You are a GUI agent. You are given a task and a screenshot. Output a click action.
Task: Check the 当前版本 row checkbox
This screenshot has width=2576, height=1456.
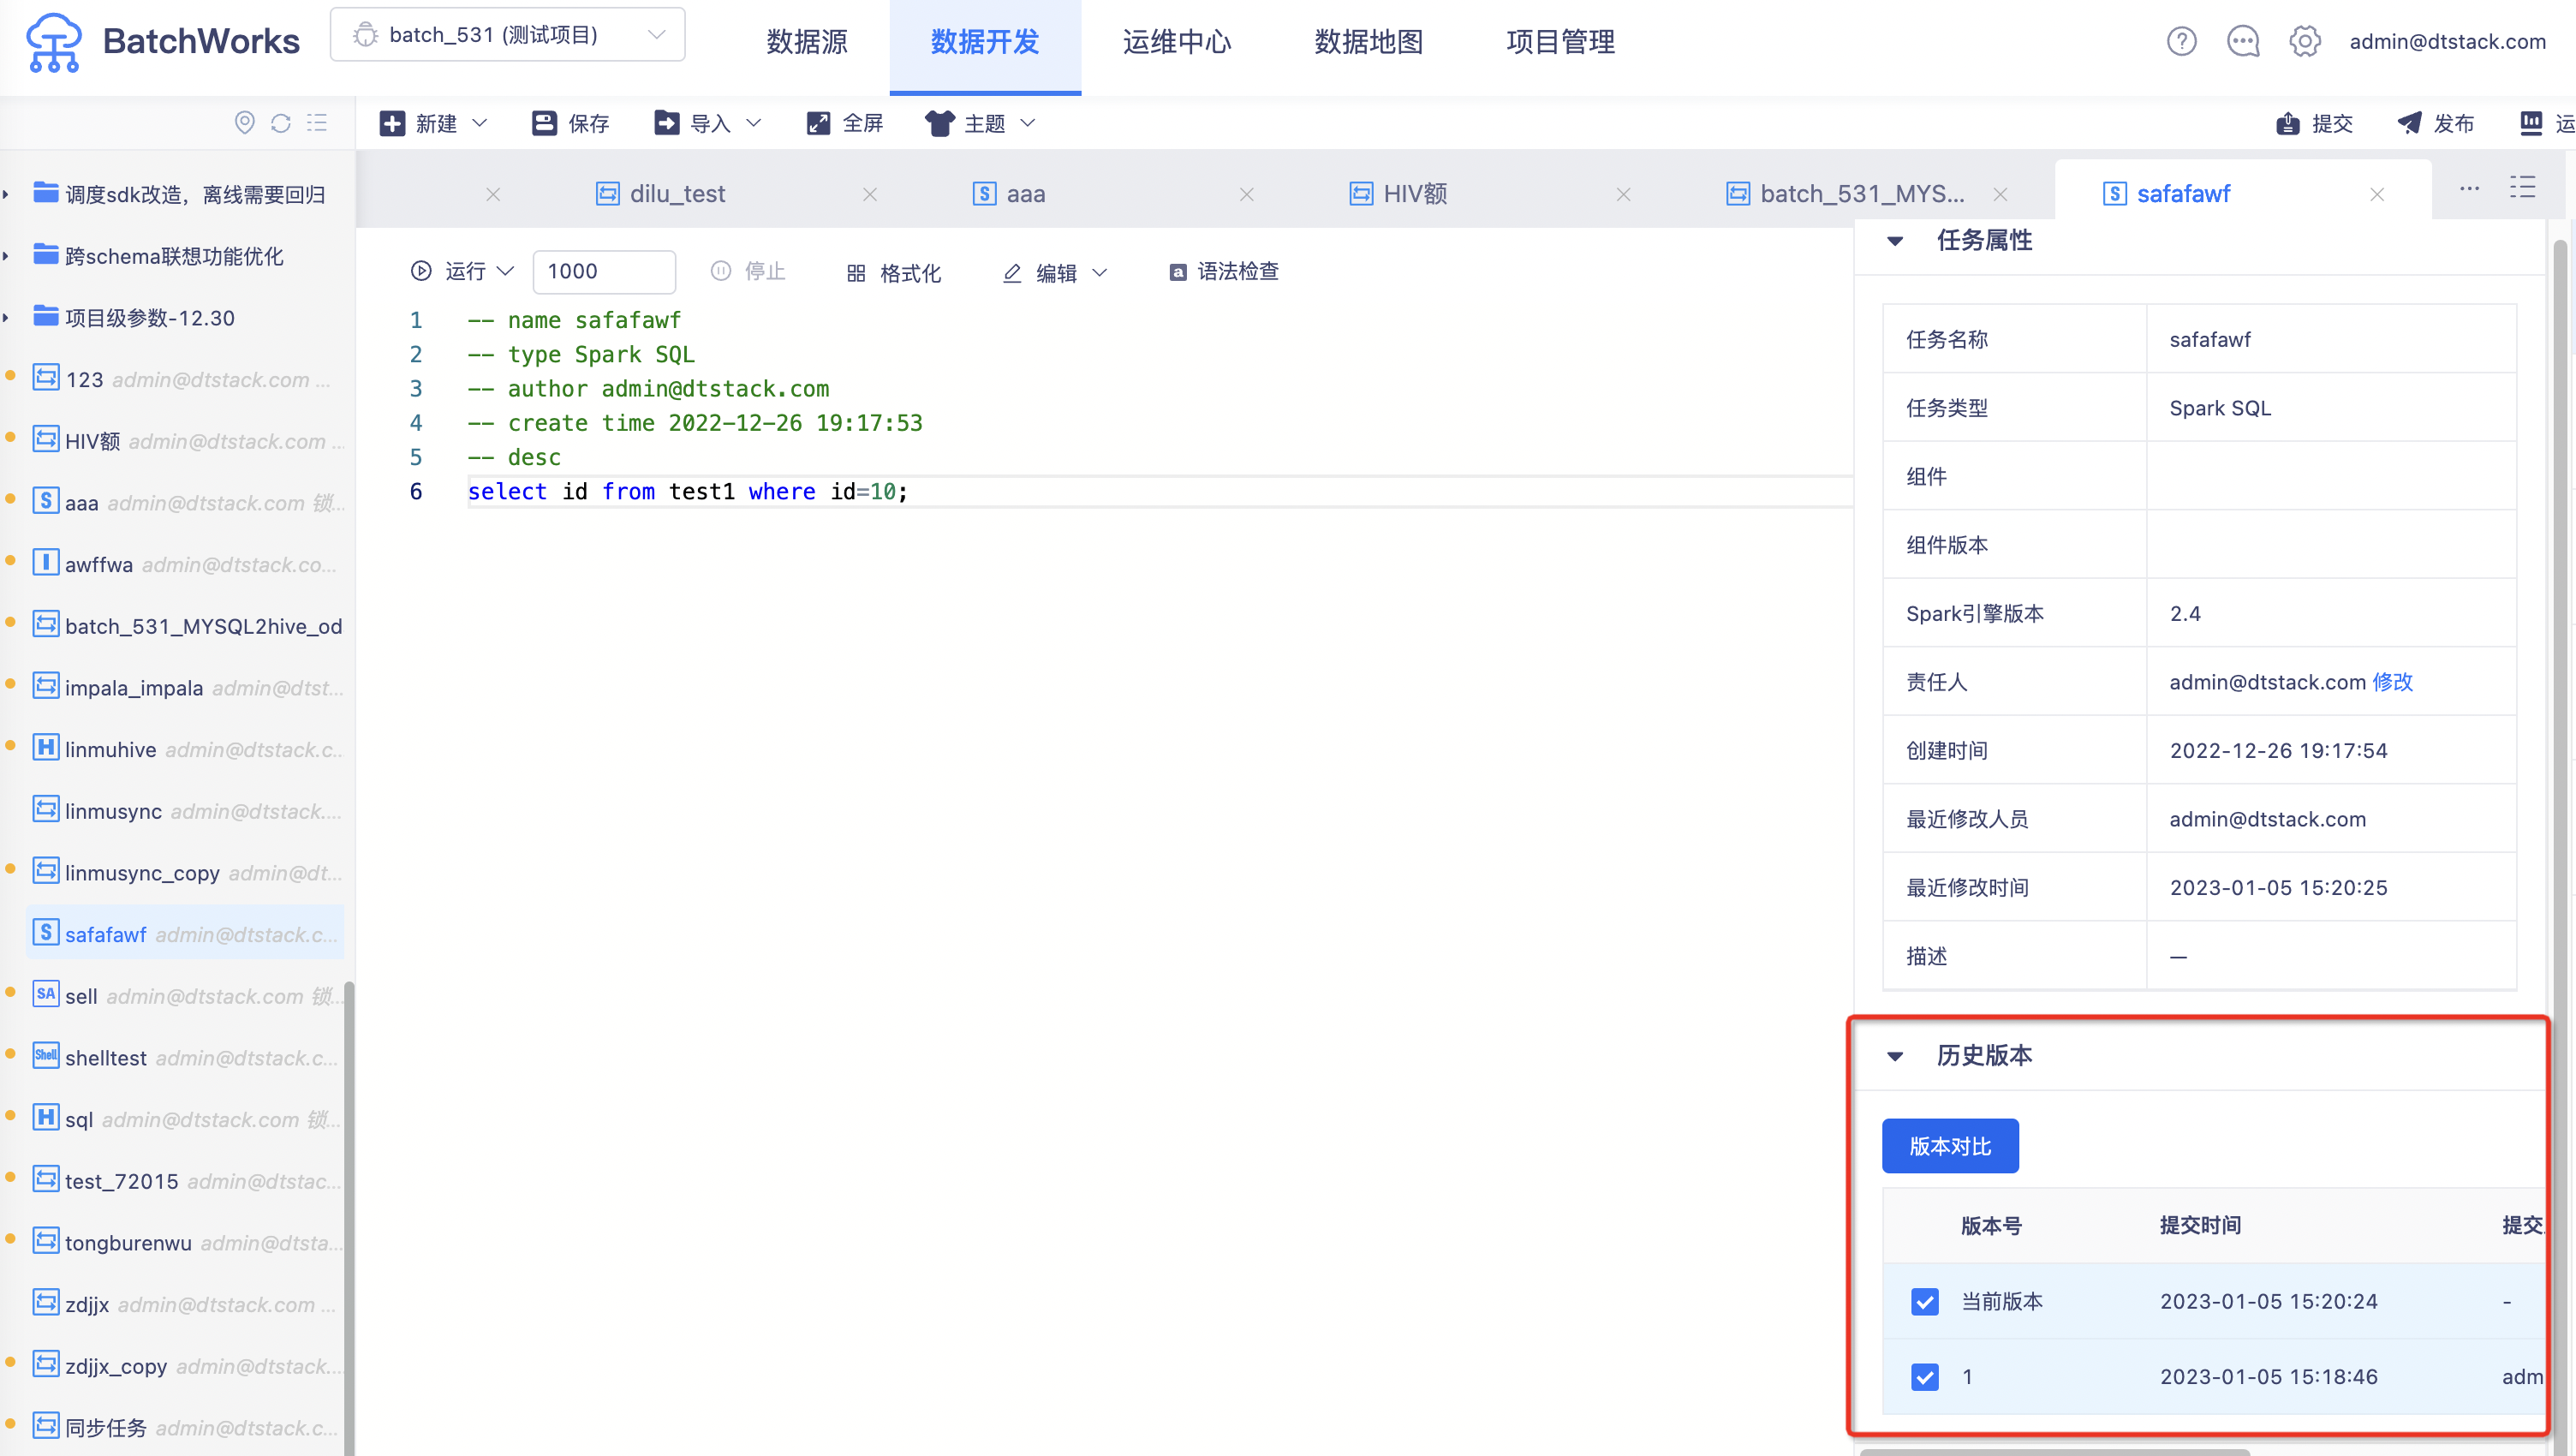pyautogui.click(x=1924, y=1301)
